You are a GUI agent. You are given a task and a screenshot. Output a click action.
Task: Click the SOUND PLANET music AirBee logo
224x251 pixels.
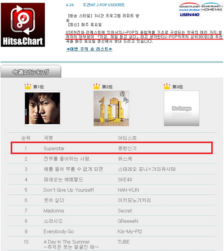(190, 7)
